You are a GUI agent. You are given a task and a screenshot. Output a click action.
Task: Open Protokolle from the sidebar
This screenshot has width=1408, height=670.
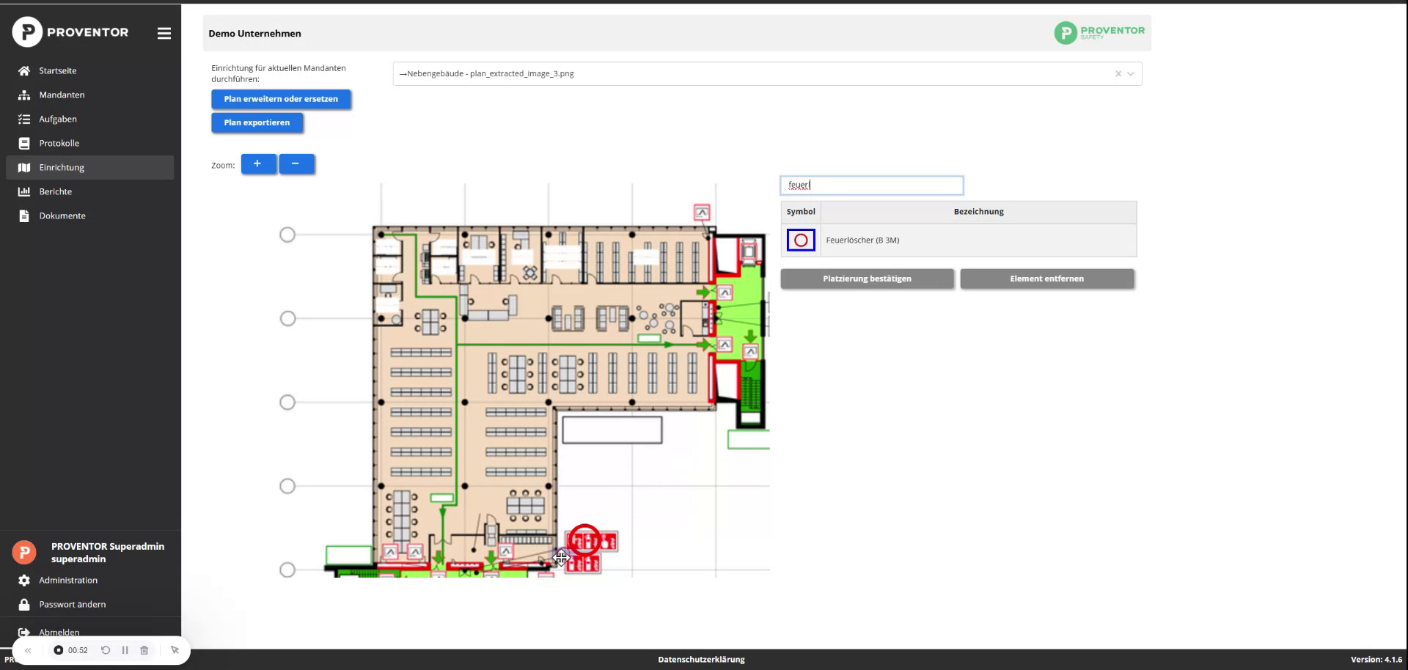[60, 143]
